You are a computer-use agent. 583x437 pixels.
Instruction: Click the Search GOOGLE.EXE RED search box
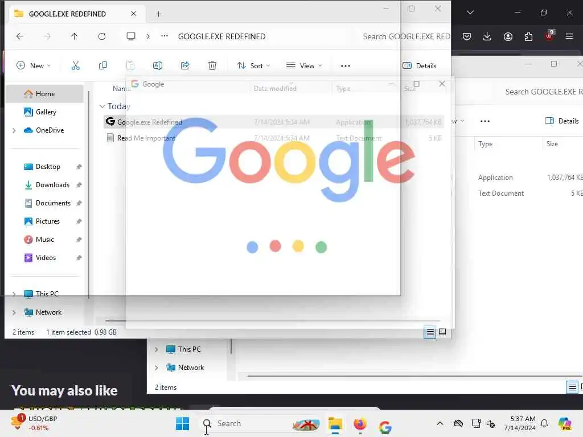pyautogui.click(x=406, y=36)
